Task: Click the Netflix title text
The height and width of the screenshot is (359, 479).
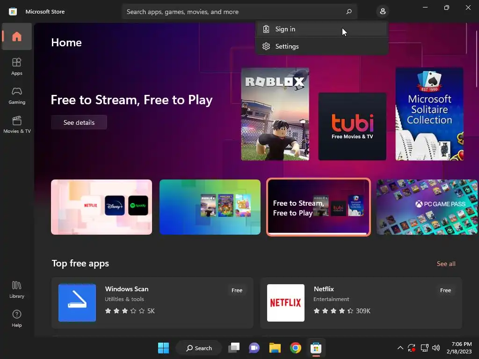Action: click(324, 289)
